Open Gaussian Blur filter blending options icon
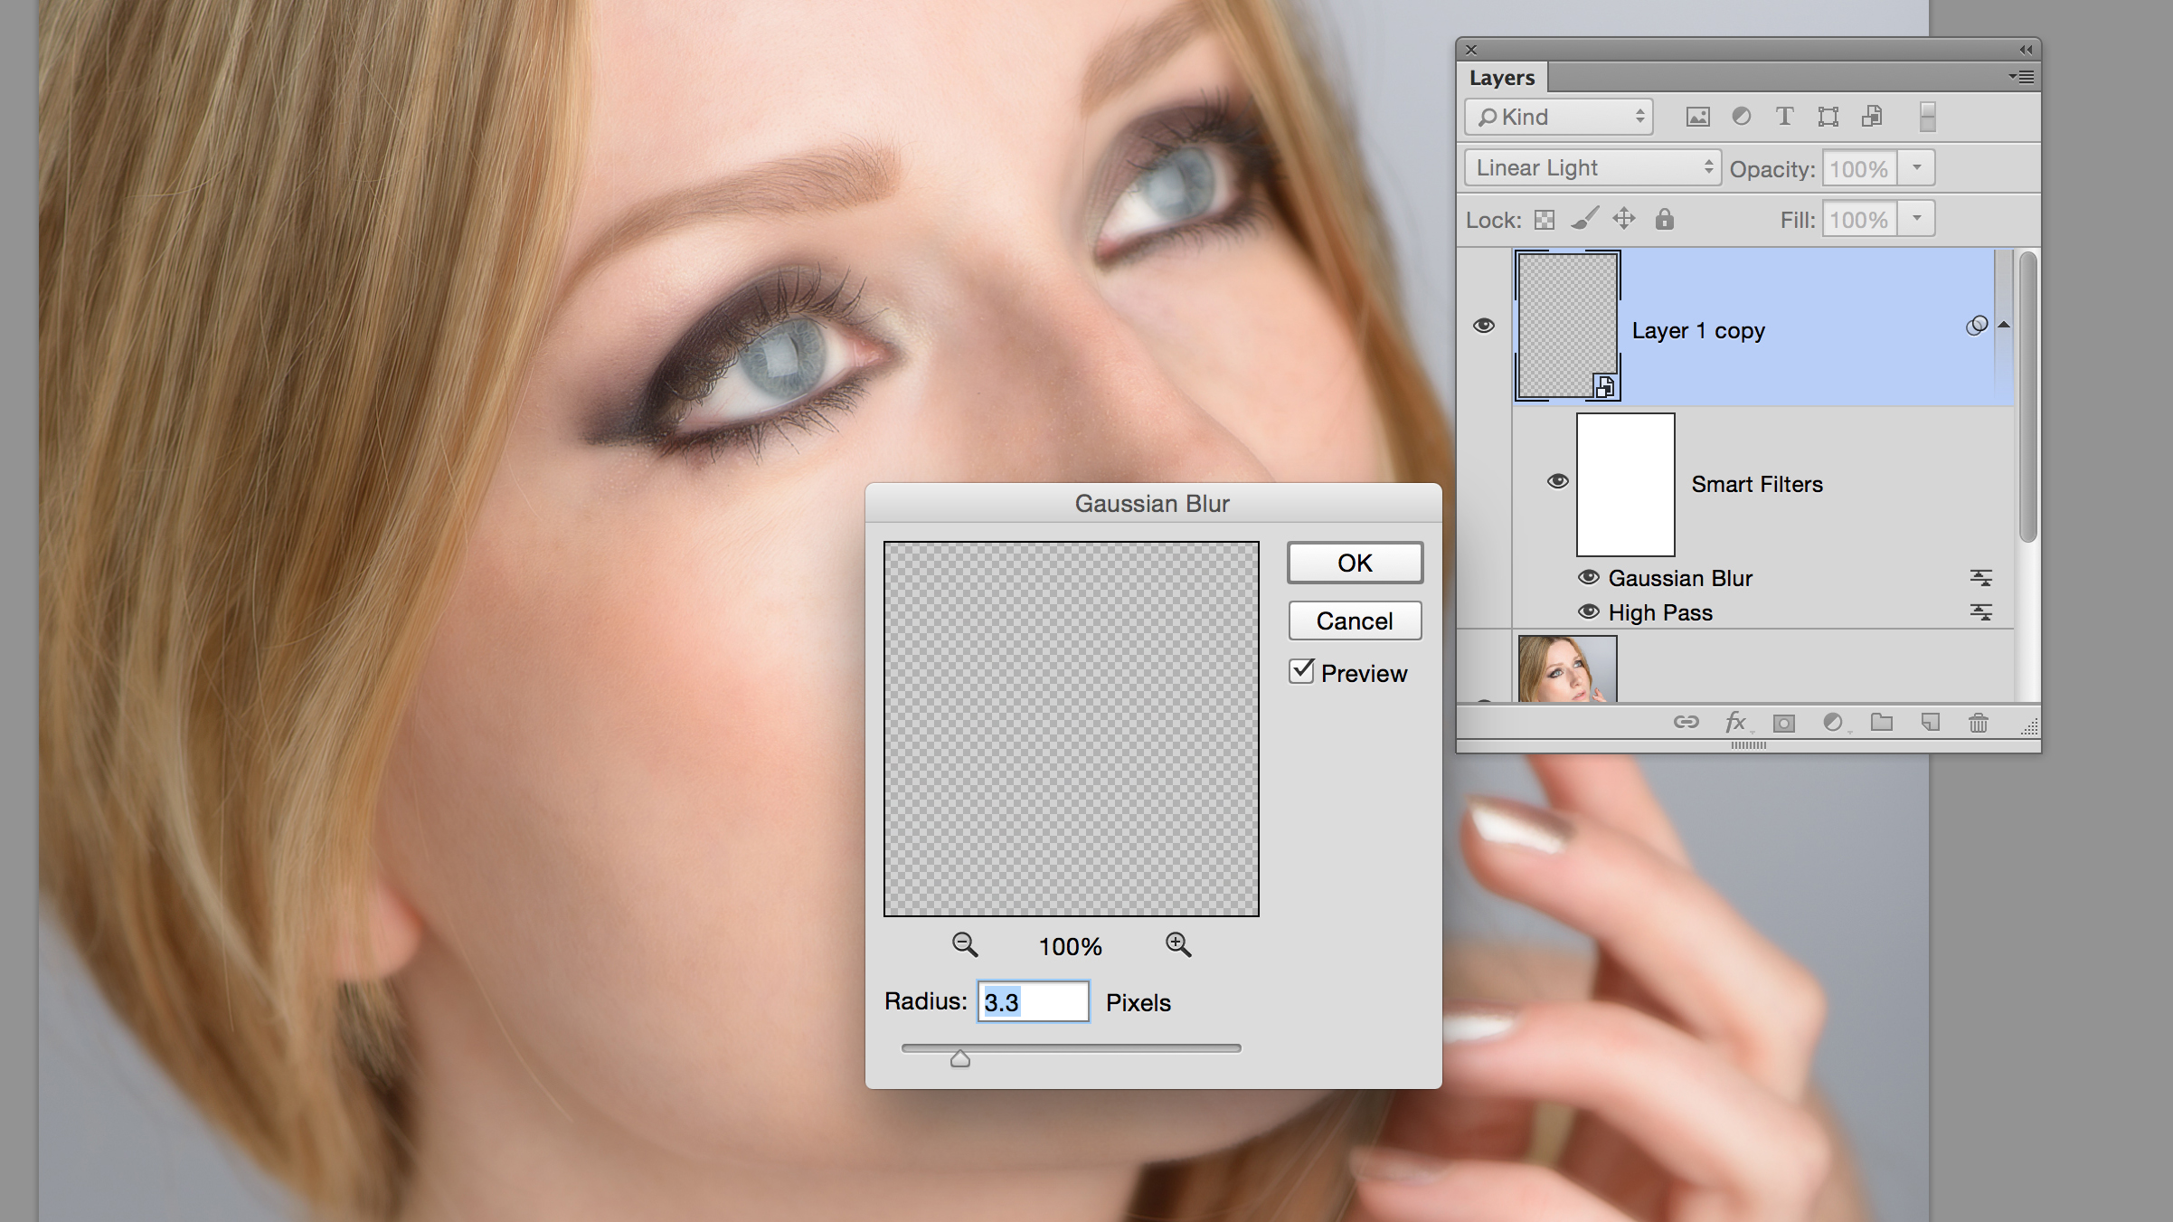 pos(1980,578)
